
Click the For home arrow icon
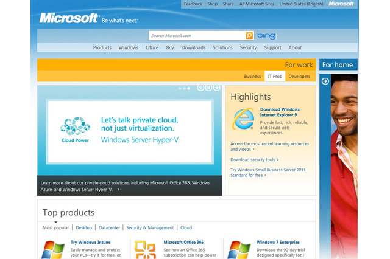click(325, 81)
